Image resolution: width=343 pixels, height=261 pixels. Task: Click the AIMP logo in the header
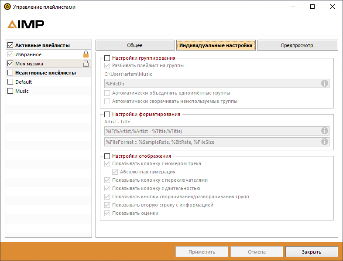click(x=26, y=24)
